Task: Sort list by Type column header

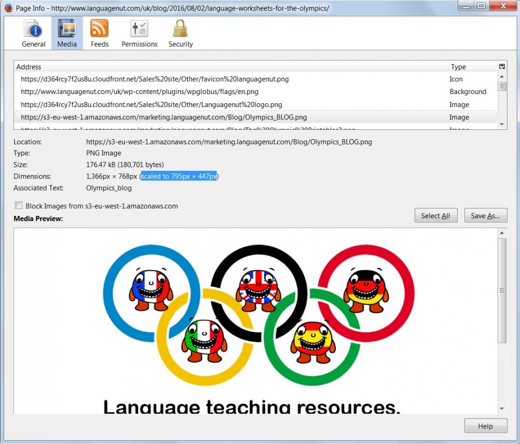Action: coord(472,66)
